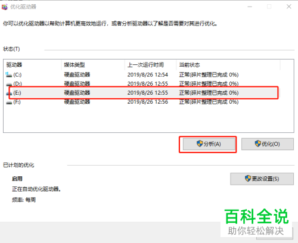The image size is (298, 243).
Task: Click the shield icon on 更改设置(S) button
Action: pyautogui.click(x=248, y=178)
